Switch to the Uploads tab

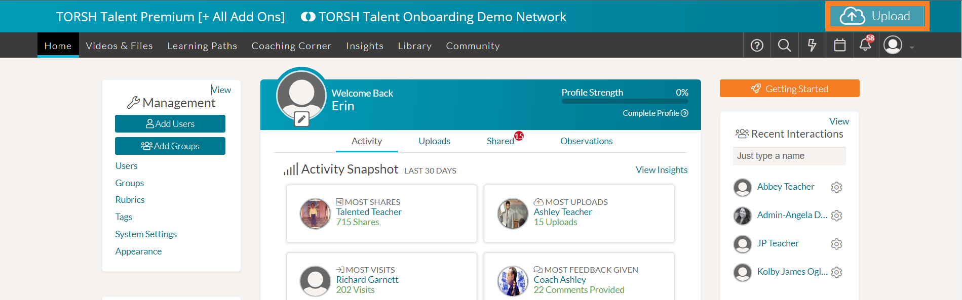pos(434,141)
